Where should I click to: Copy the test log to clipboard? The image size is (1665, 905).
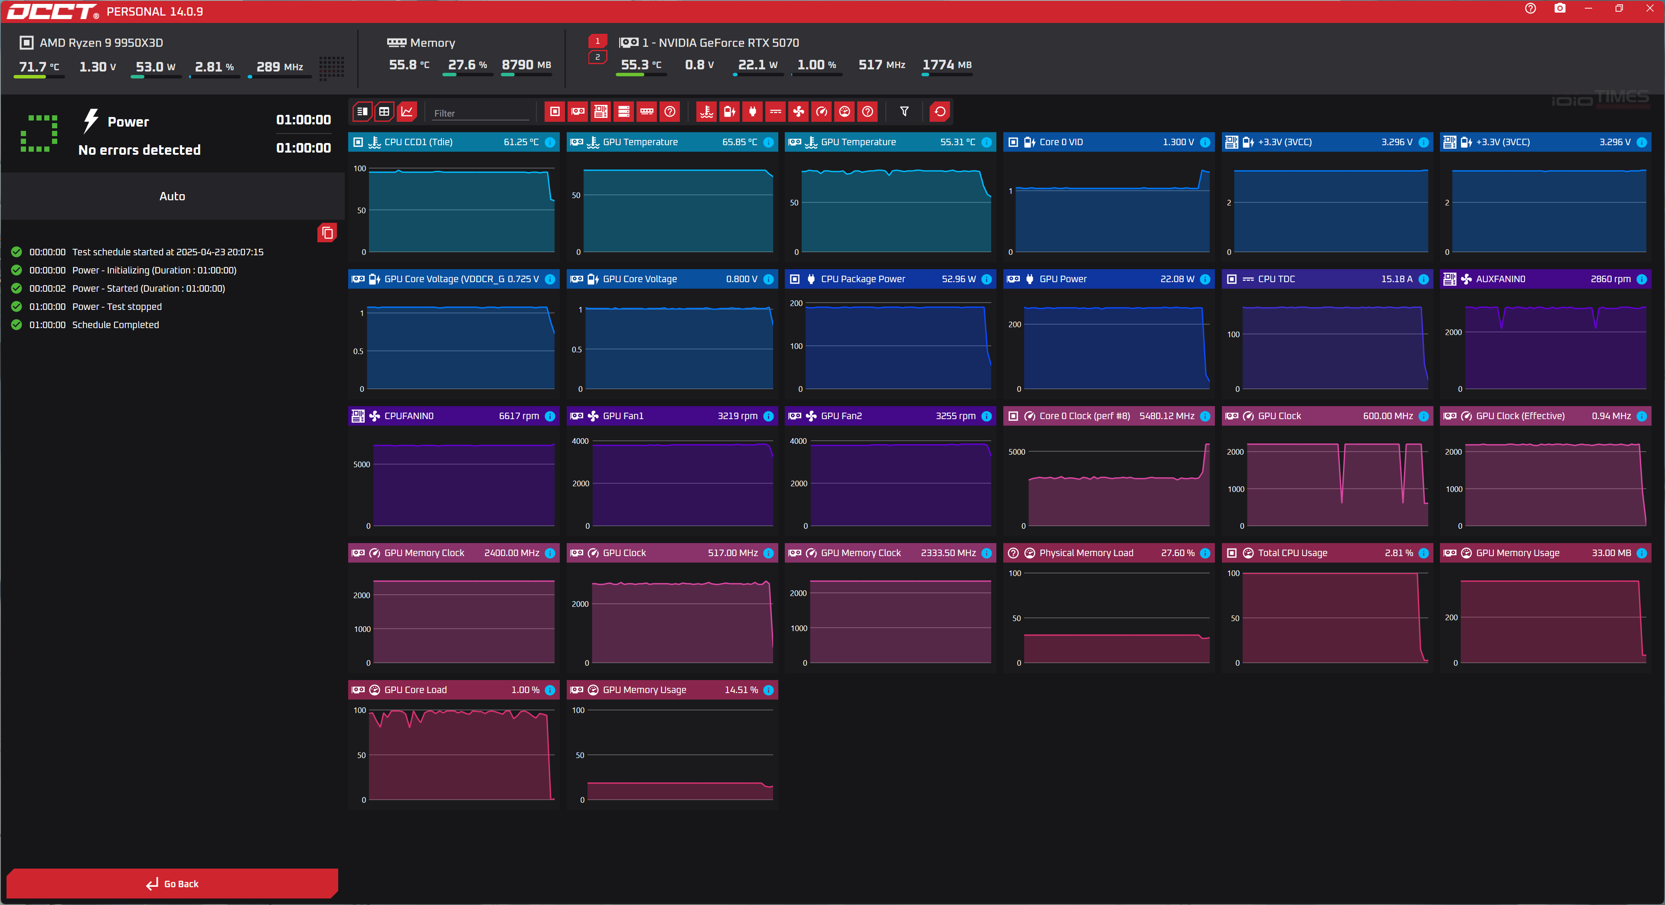327,233
